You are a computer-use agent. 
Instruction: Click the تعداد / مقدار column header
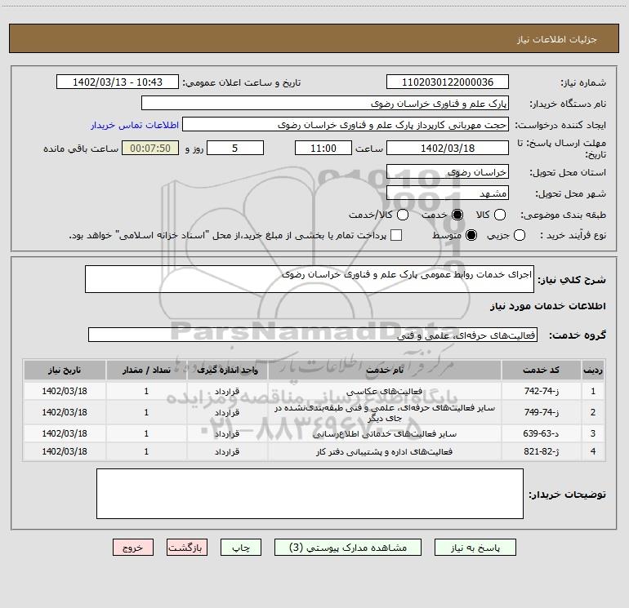click(x=146, y=370)
